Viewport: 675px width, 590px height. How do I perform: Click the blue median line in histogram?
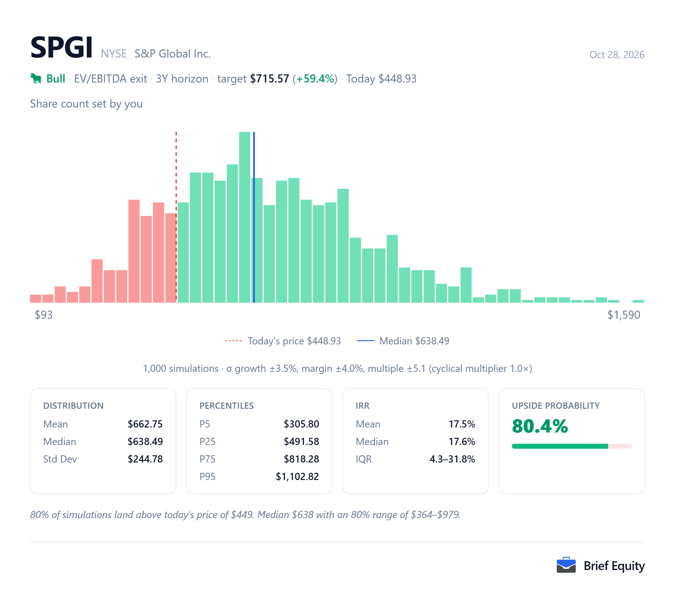254,217
